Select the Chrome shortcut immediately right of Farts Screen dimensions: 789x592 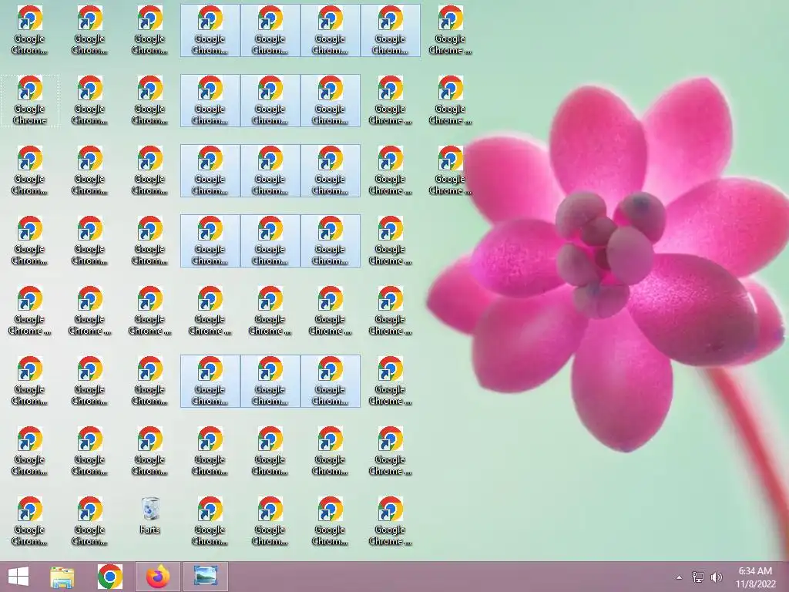[x=210, y=521]
